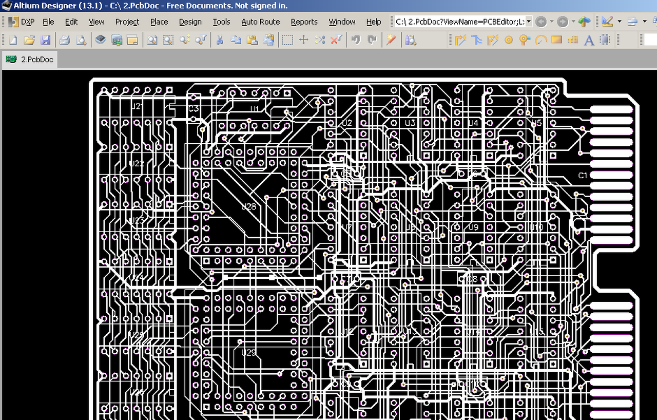Open the Project menu
The height and width of the screenshot is (420, 657).
tap(127, 22)
